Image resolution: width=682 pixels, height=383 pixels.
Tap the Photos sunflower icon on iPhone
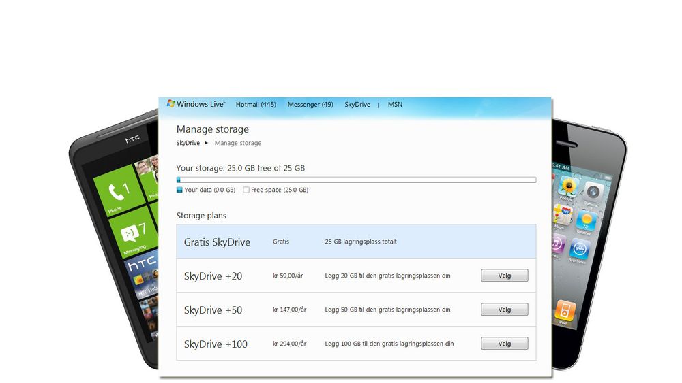pyautogui.click(x=568, y=186)
